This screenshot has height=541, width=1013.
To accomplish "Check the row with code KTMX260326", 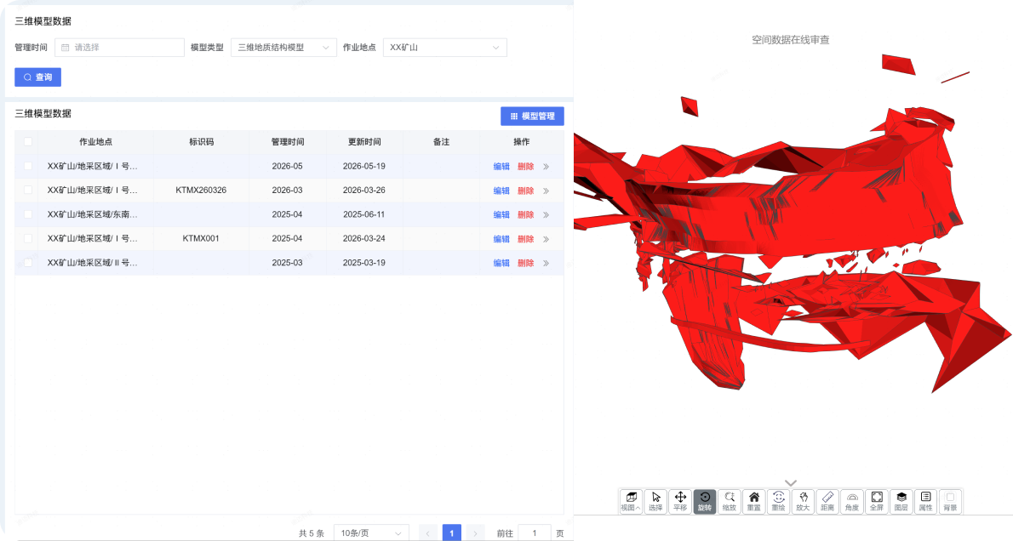I will point(28,191).
